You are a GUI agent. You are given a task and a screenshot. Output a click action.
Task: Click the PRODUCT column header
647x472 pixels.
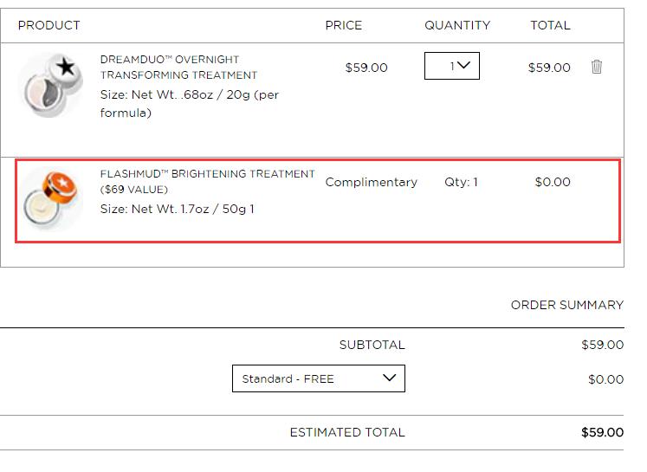(49, 25)
